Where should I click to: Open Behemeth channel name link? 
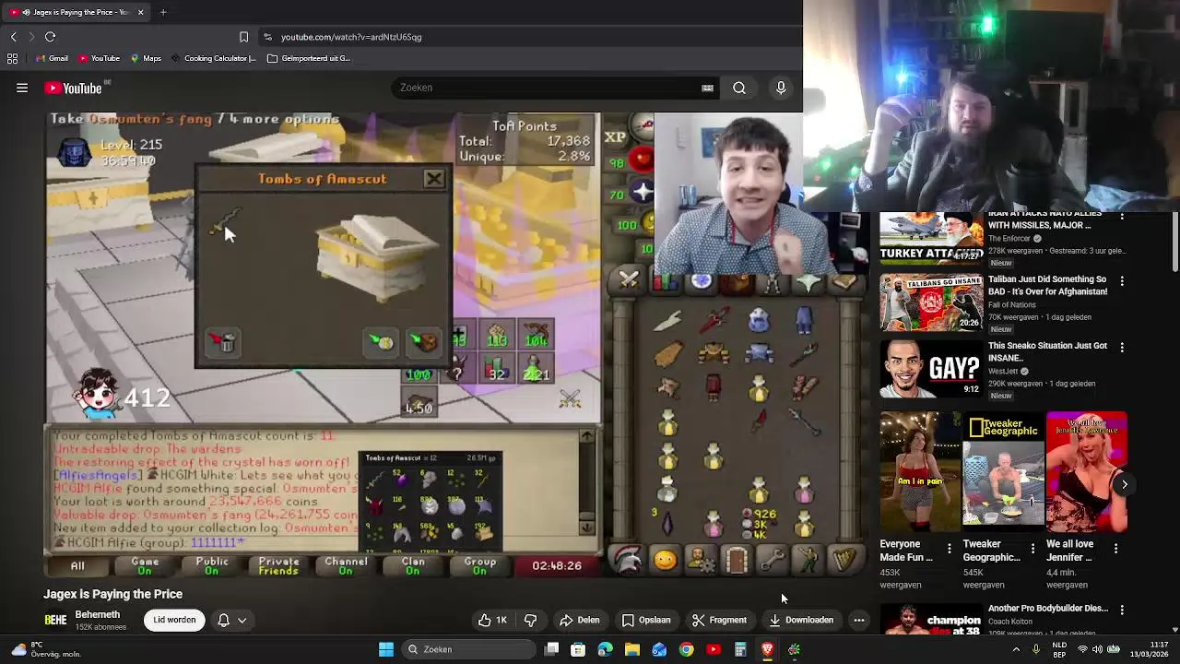click(x=97, y=614)
